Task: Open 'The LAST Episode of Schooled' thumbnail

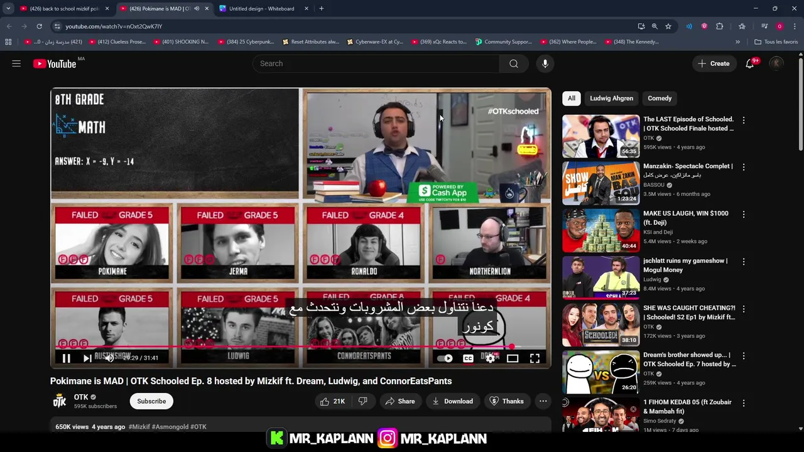Action: (600, 136)
